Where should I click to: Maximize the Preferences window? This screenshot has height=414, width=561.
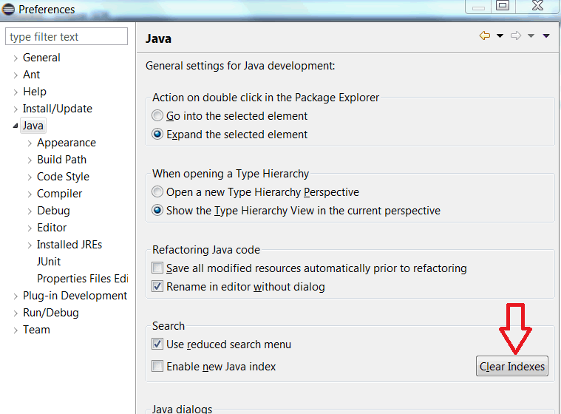(x=503, y=6)
